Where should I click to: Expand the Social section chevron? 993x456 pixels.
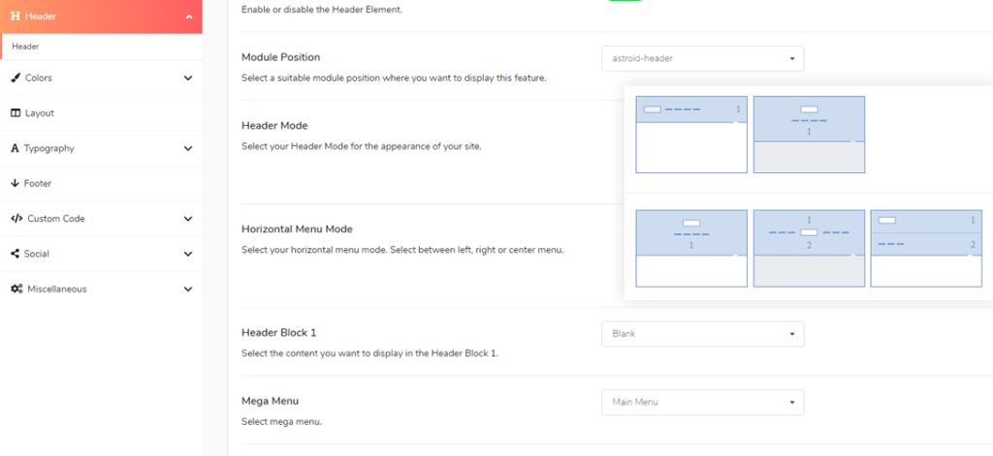(x=188, y=255)
